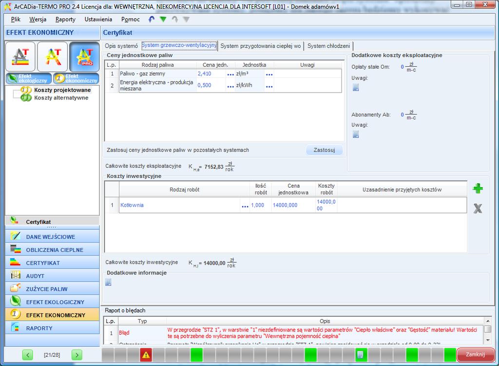The image size is (499, 366).
Task: Select Koszty projektowane in the tree
Action: (x=62, y=90)
